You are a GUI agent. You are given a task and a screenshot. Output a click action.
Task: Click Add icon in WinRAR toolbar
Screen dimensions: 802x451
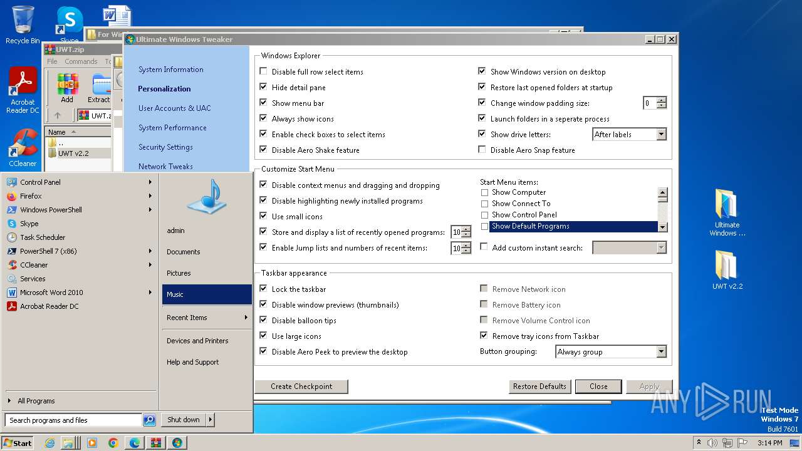[x=67, y=88]
